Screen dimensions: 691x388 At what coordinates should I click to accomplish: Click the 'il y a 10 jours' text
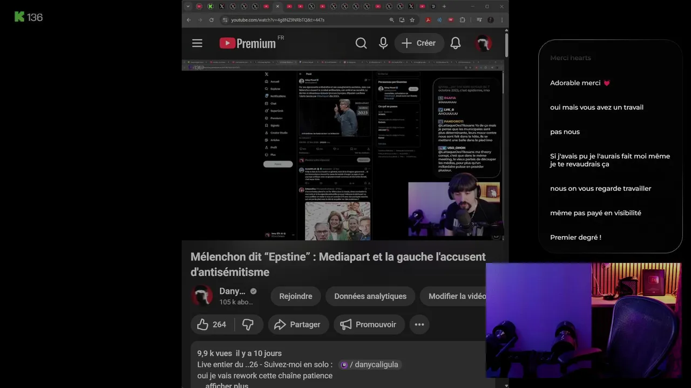(x=259, y=354)
